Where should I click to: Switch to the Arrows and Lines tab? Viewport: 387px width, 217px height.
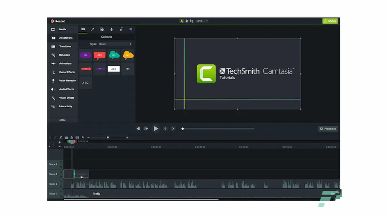pyautogui.click(x=92, y=29)
